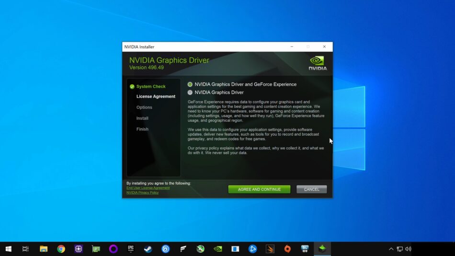Click the License Agreement step in sidebar
Viewport: 455px width, 256px height.
[x=156, y=96]
